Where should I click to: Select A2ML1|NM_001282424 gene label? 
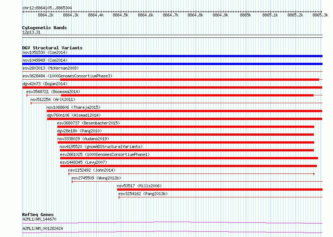tap(43, 228)
